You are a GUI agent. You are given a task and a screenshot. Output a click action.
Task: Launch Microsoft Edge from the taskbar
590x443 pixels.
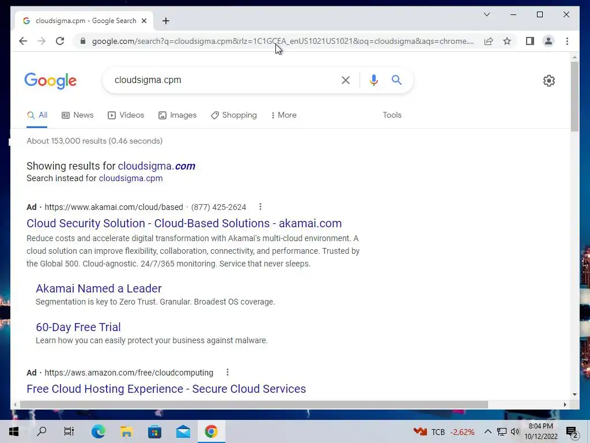tap(98, 431)
